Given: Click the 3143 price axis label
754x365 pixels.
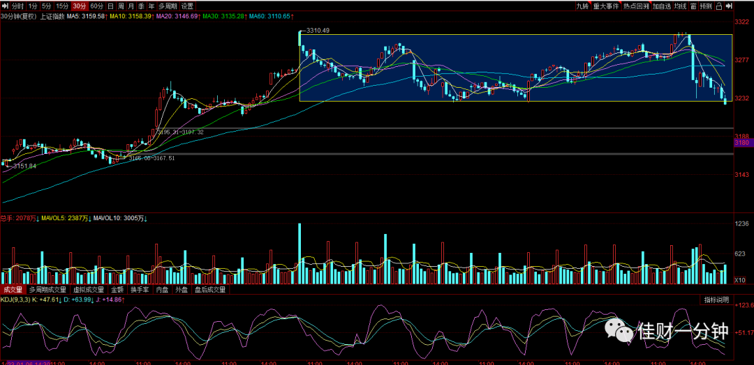Looking at the screenshot, I should 741,175.
